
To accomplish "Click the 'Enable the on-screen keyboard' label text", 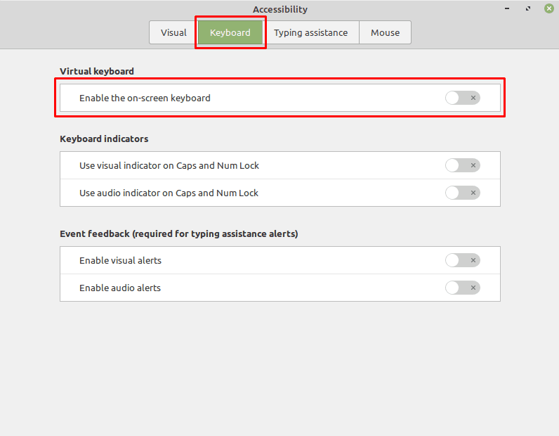I will point(145,98).
